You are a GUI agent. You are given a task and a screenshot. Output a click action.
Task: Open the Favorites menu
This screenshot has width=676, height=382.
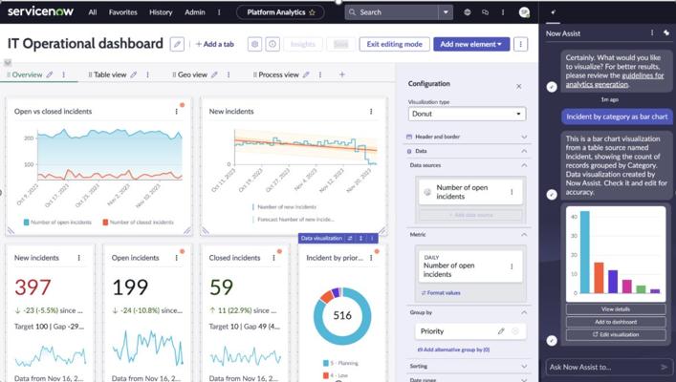click(122, 12)
